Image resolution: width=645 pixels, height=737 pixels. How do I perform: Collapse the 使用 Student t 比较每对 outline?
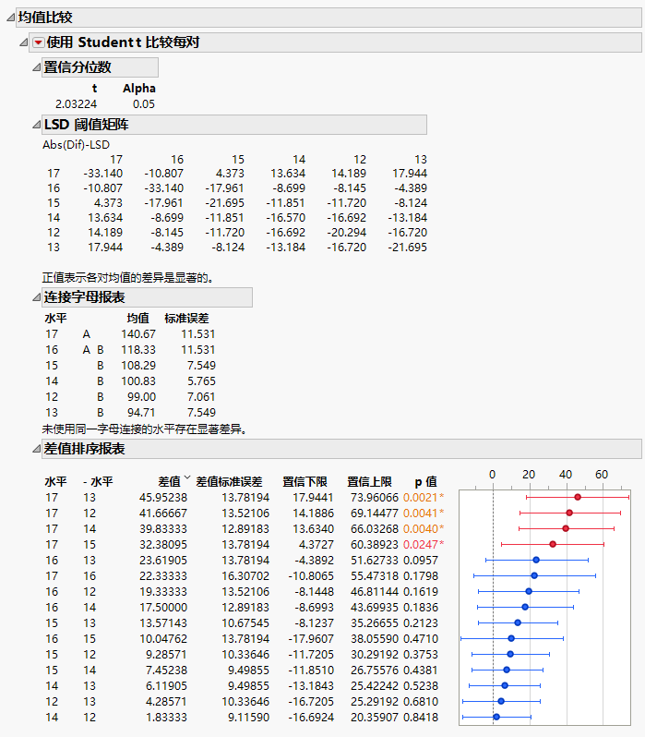[23, 42]
